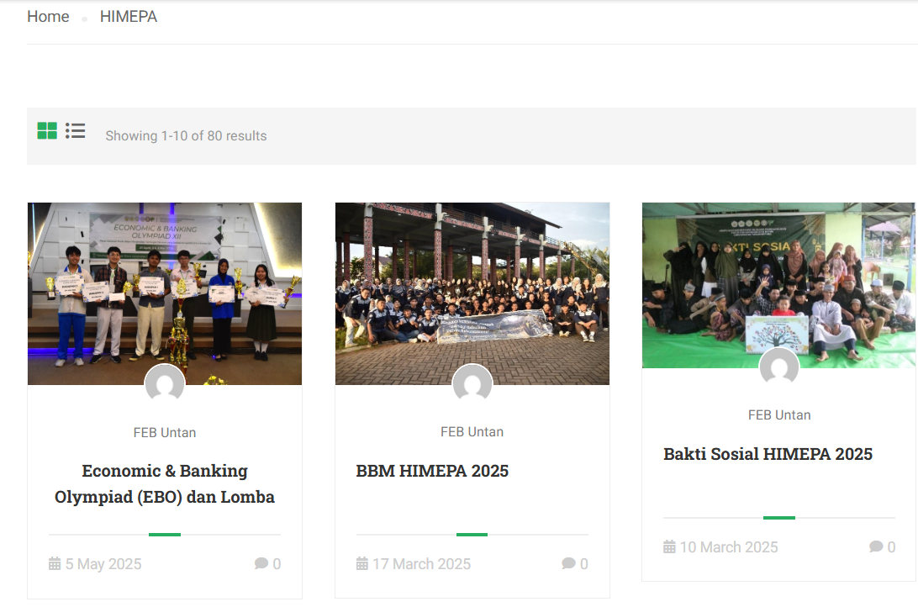The height and width of the screenshot is (607, 918).
Task: Click FEB Untan author under Bakti Sosial
Action: (779, 415)
